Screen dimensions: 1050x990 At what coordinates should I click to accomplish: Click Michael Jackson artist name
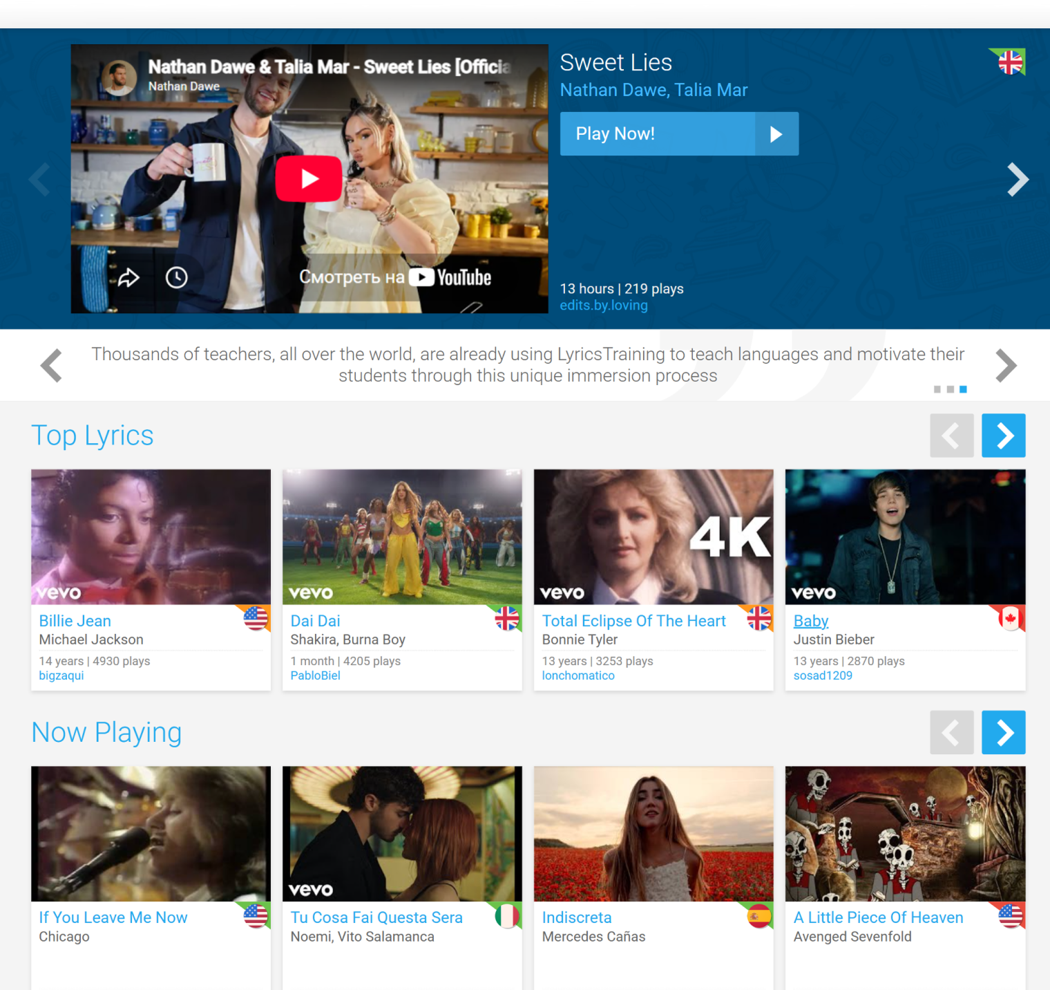click(x=91, y=639)
